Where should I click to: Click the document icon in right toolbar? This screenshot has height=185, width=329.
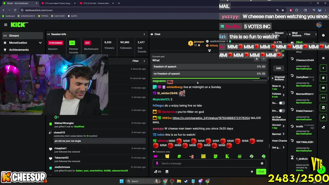pyautogui.click(x=323, y=78)
